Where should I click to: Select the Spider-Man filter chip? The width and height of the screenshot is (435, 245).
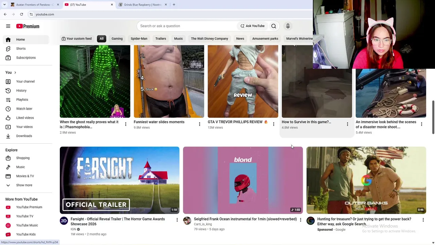[x=139, y=38]
